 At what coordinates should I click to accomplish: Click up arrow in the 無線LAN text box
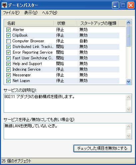click(128, 127)
